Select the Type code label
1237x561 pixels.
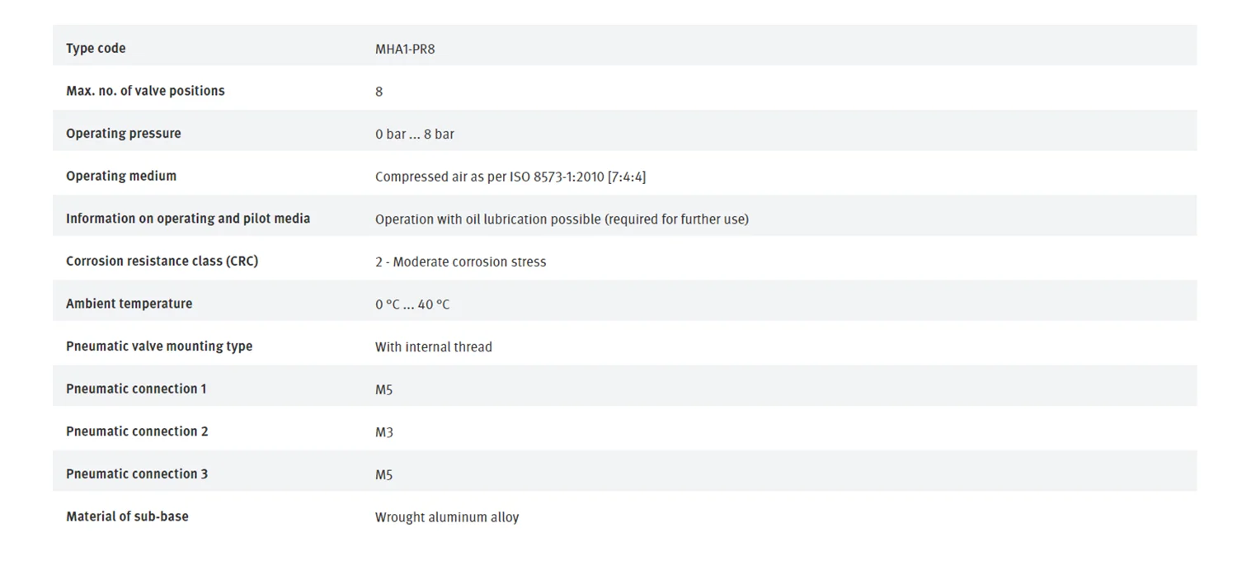tap(96, 49)
